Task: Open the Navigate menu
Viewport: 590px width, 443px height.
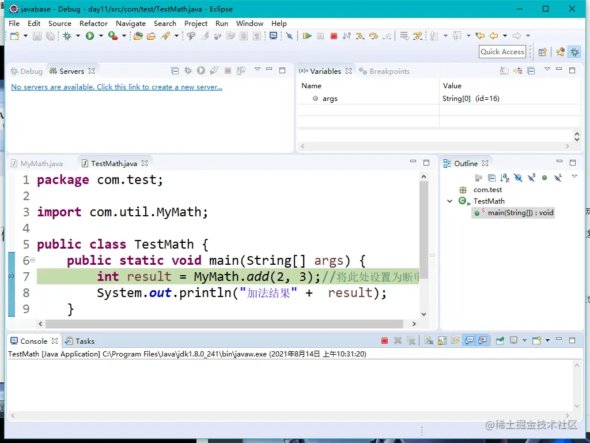Action: 131,23
